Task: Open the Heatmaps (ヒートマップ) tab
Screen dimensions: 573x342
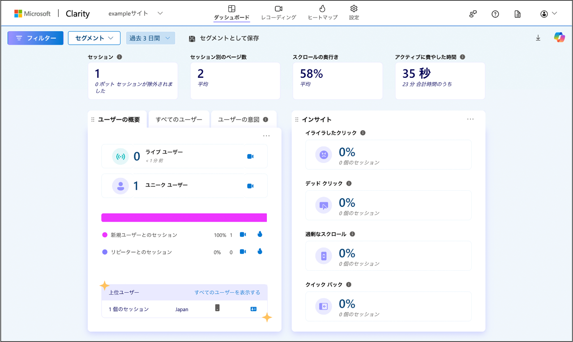Action: tap(322, 13)
